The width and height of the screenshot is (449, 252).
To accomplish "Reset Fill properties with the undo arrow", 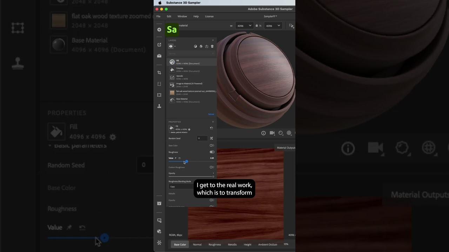I will [212, 128].
